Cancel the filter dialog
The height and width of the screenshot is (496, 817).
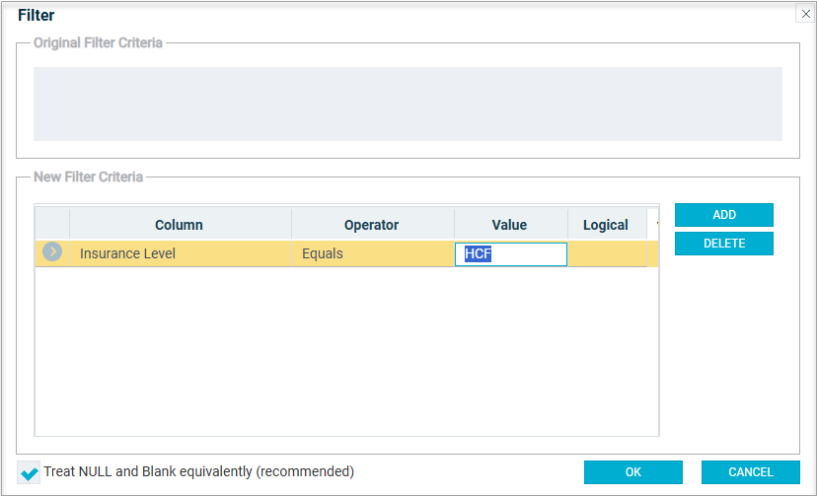750,472
